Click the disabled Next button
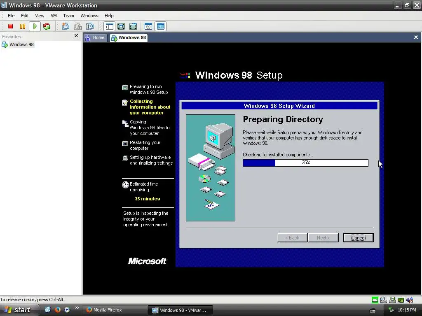 tap(323, 238)
